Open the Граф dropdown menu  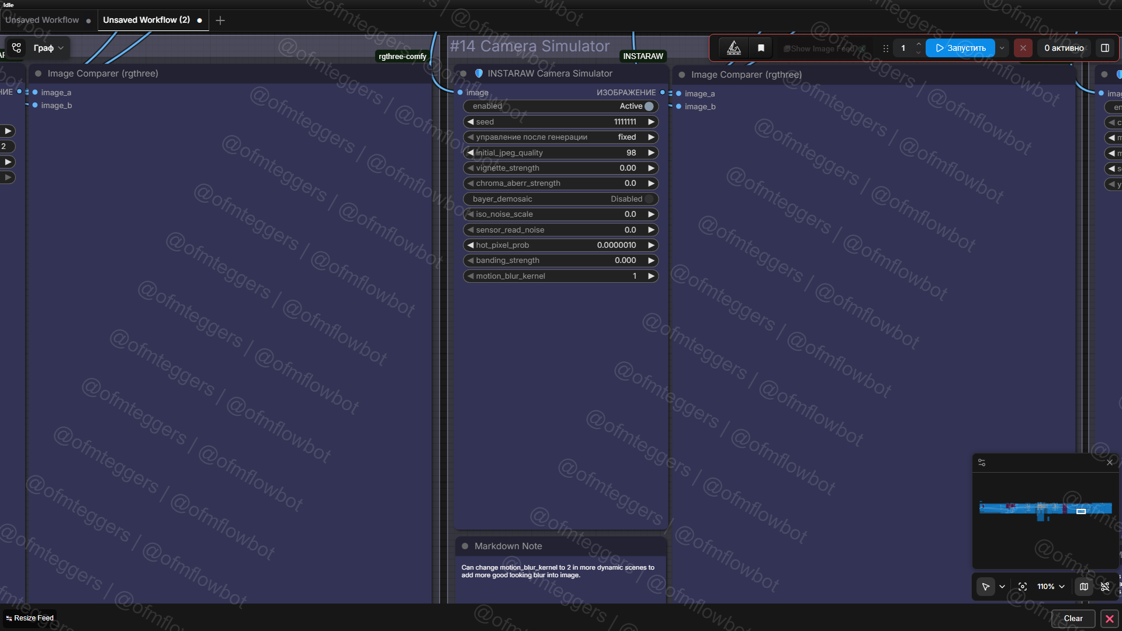pyautogui.click(x=49, y=48)
